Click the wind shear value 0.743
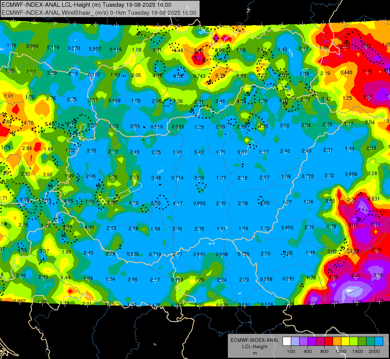 tap(199, 76)
